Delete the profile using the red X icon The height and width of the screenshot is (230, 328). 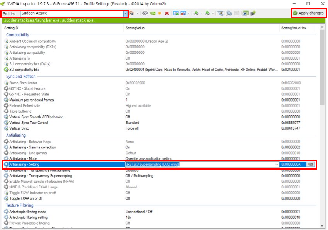tap(167, 13)
